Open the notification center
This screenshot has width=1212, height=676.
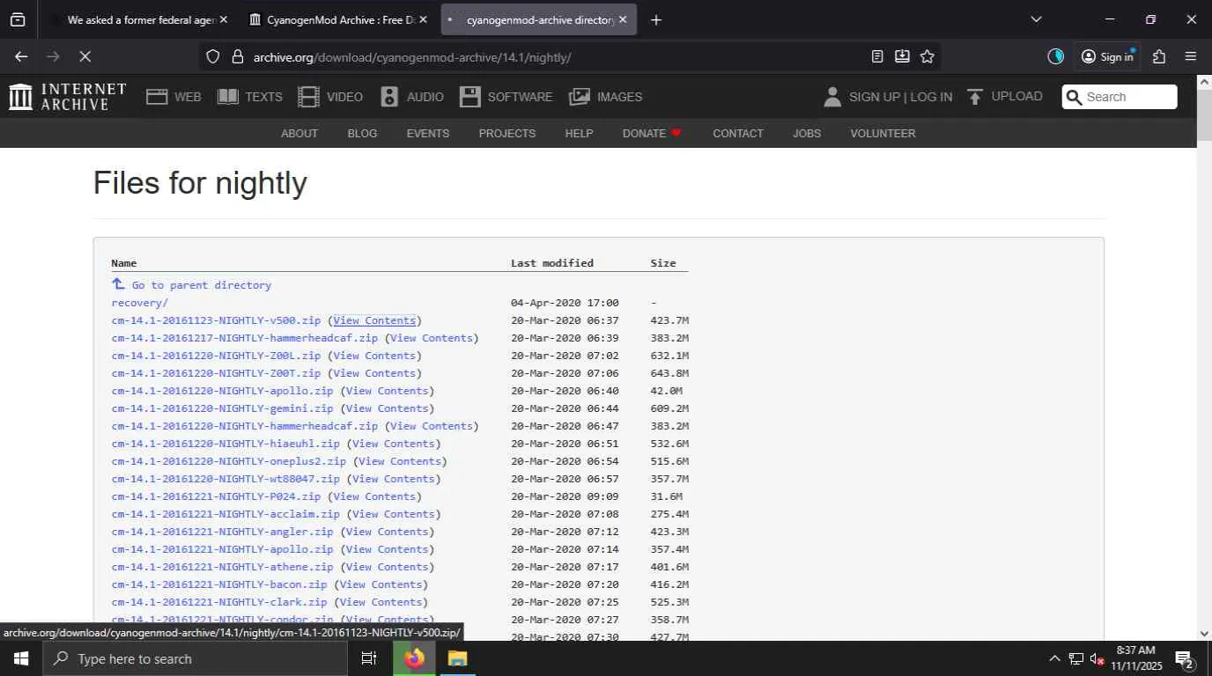pyautogui.click(x=1185, y=658)
